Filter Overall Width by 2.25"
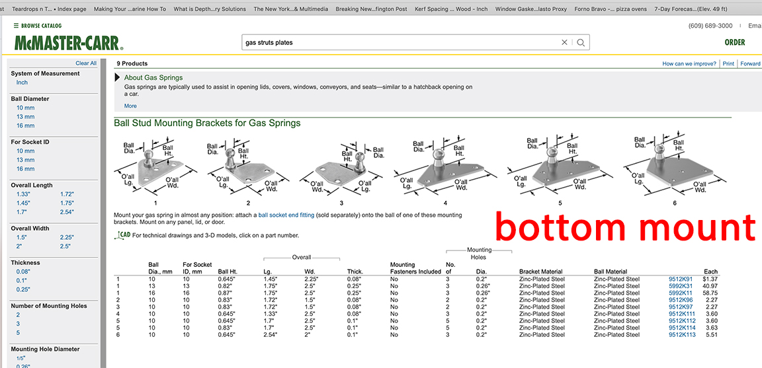 point(67,237)
